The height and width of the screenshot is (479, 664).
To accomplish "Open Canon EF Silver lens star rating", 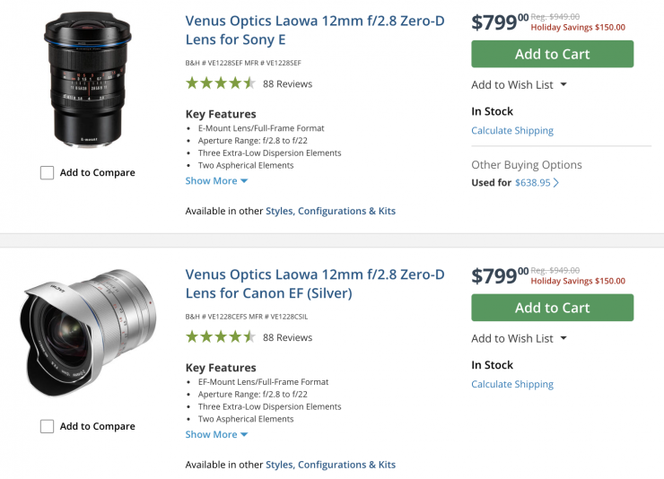I will [x=220, y=337].
